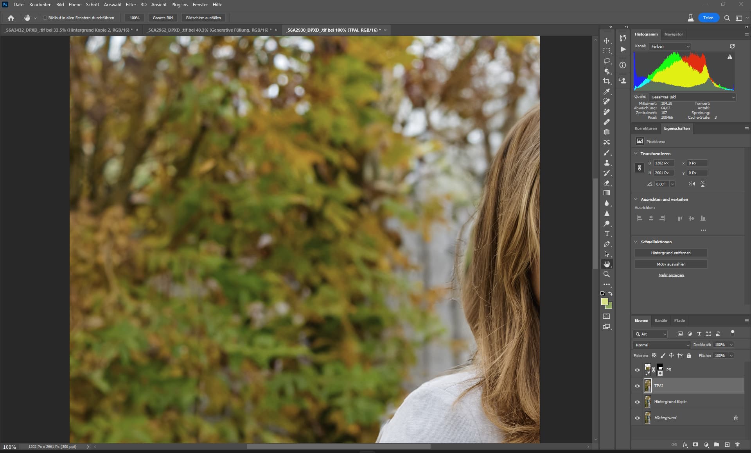Enable Bildlauf in allen Fenstern checkbox
Screen dimensions: 751x453
point(45,18)
